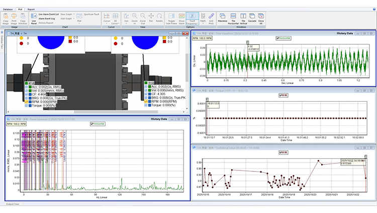Toggle Horizontal checkbox in Time Waveform chart

278,38
